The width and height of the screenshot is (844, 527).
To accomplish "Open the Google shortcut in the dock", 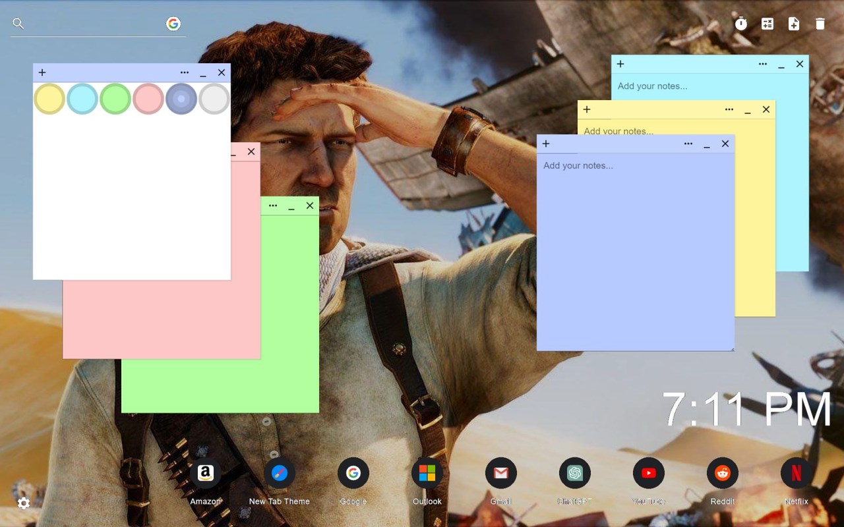I will 353,473.
